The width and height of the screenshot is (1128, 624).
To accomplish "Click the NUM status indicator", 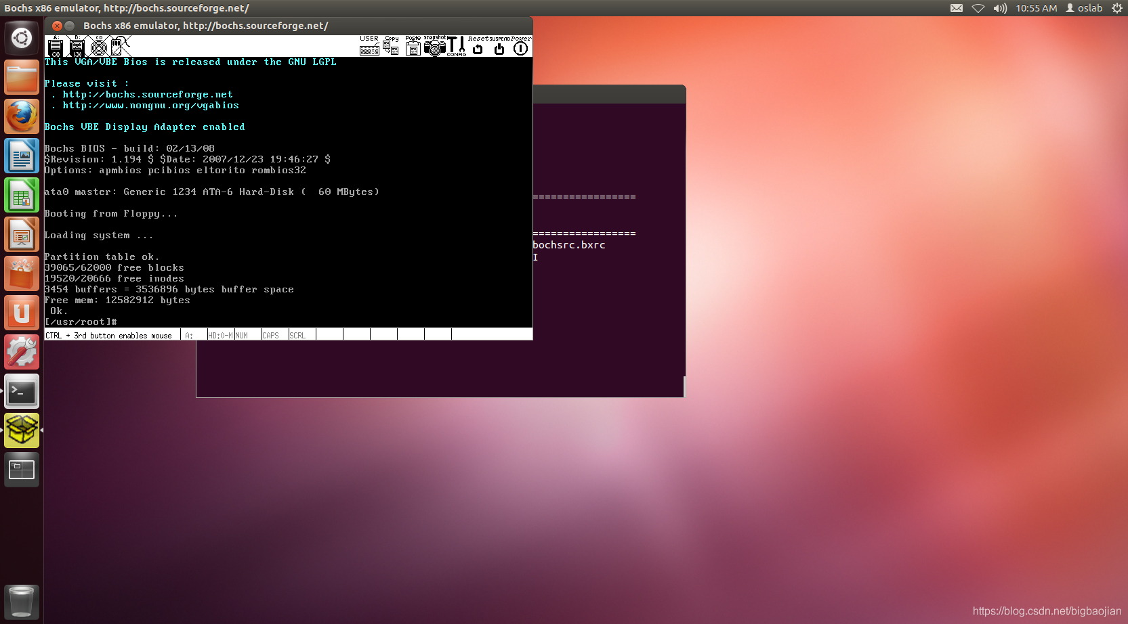I will (x=241, y=335).
